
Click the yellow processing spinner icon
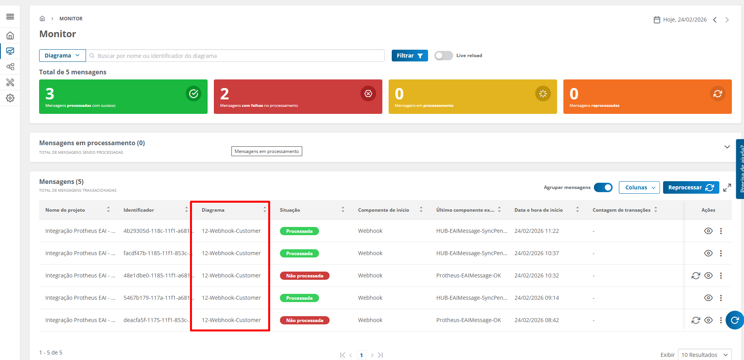tap(543, 94)
